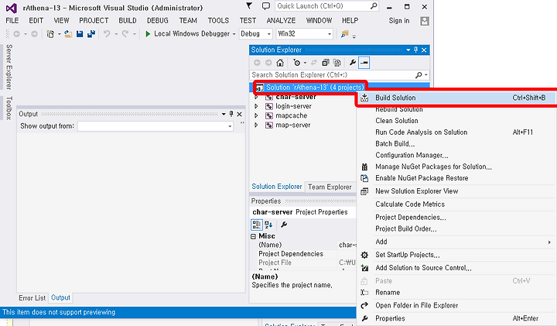Open the Toolbox side tab

pyautogui.click(x=9, y=108)
